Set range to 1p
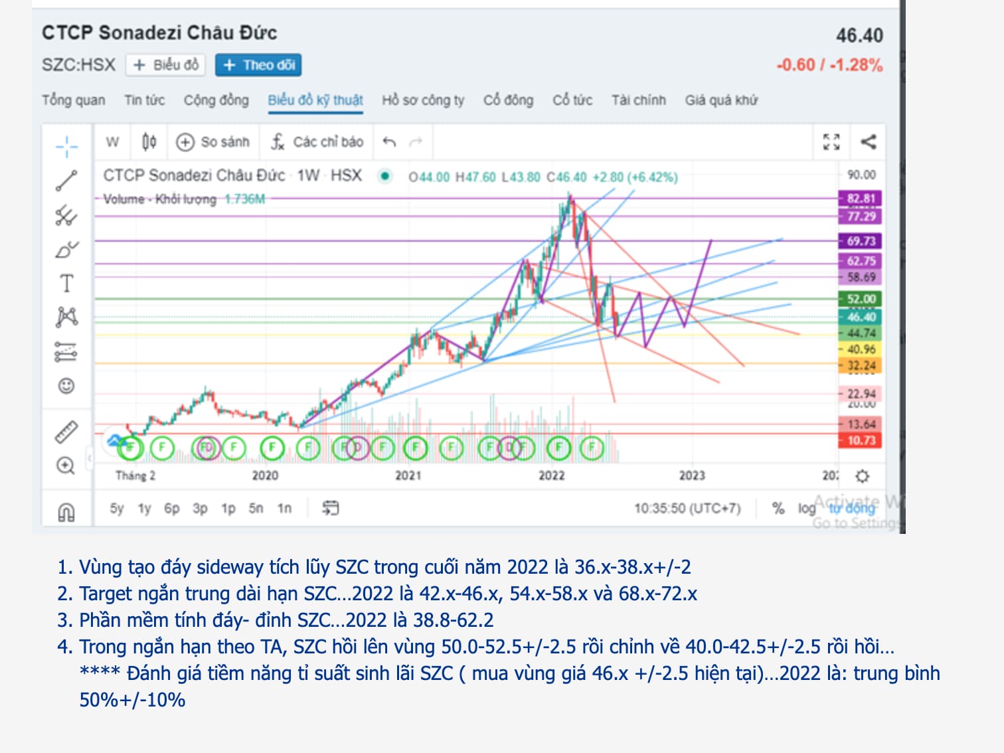 [228, 508]
